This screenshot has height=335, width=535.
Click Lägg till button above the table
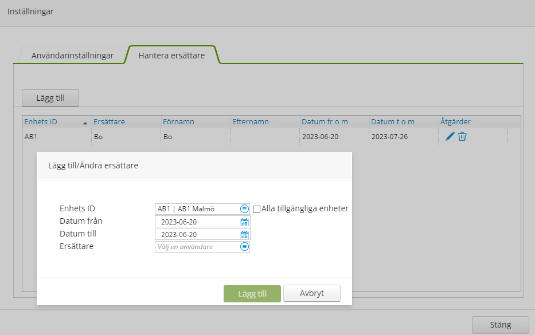coord(50,98)
